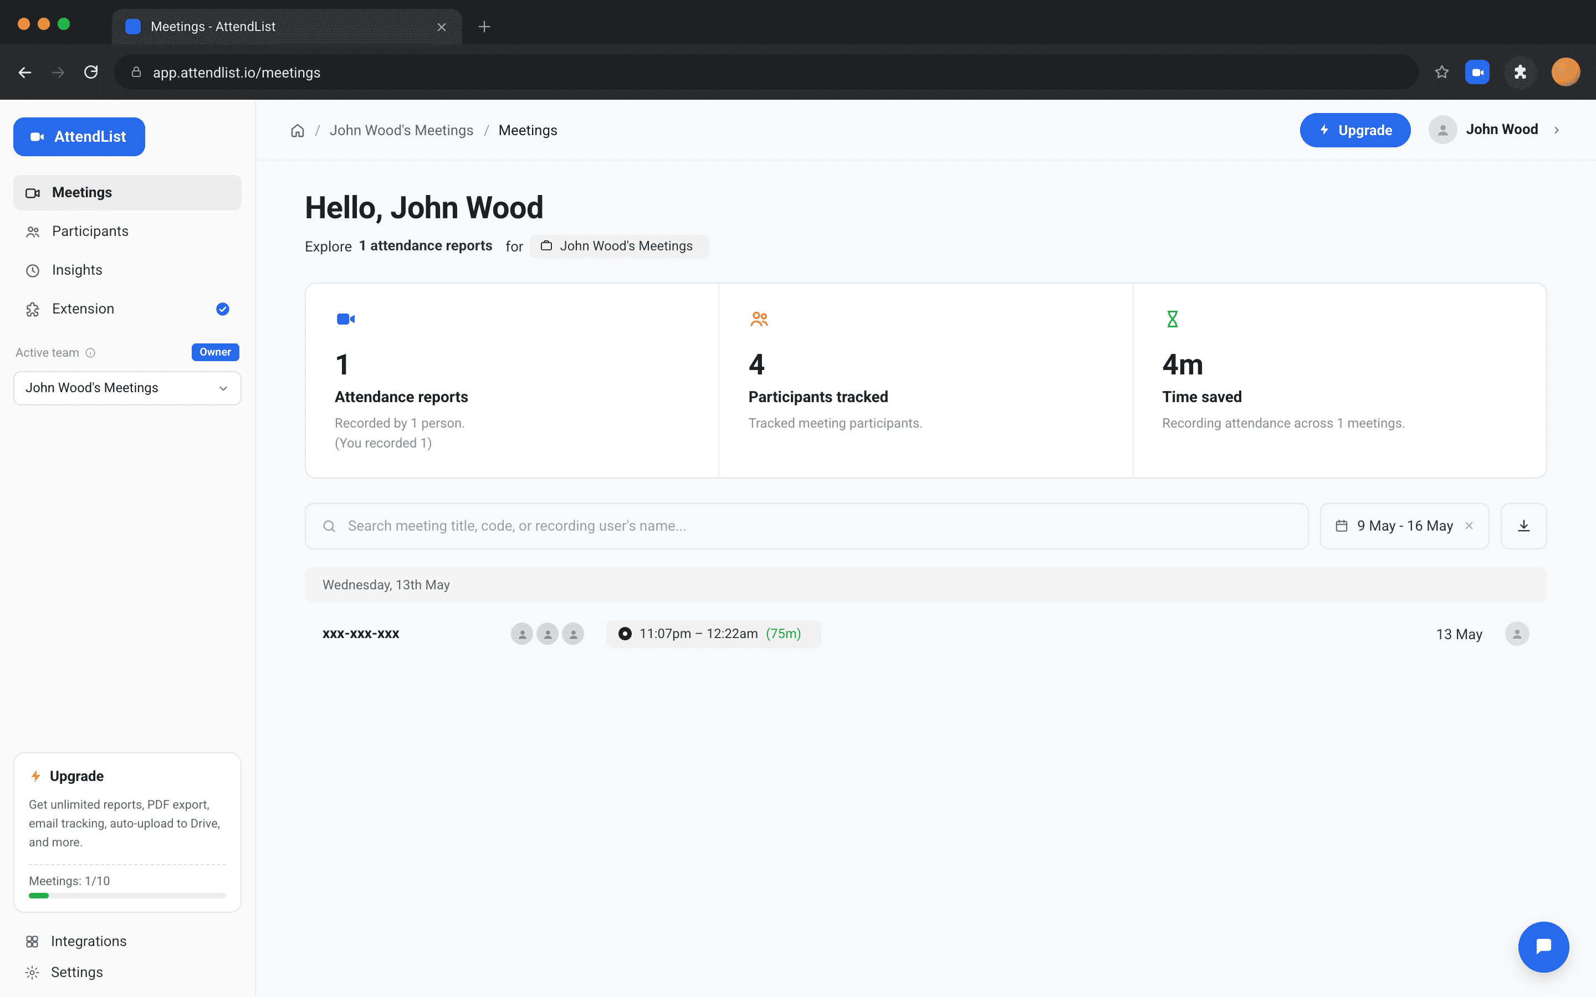Click the home breadcrumb icon
This screenshot has width=1596, height=997.
tap(298, 131)
